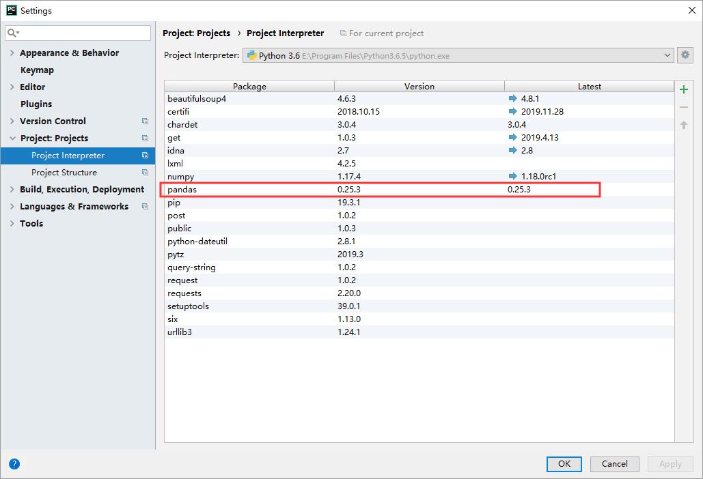Select Keymap in the settings sidebar
703x479 pixels.
point(37,70)
